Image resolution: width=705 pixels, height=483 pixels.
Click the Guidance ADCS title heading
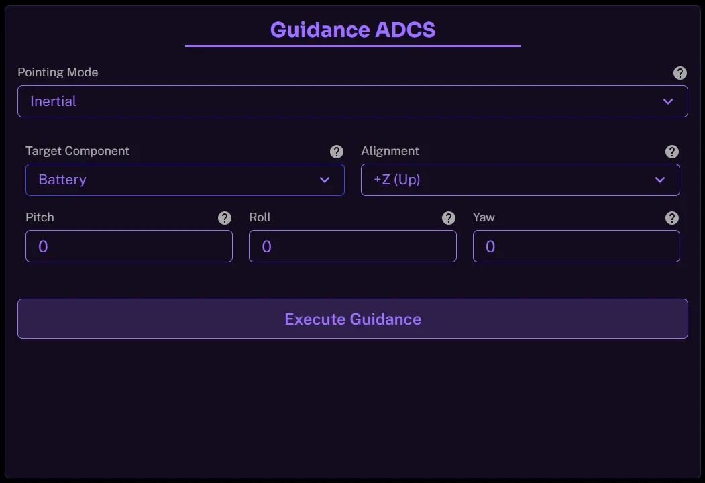pyautogui.click(x=353, y=30)
